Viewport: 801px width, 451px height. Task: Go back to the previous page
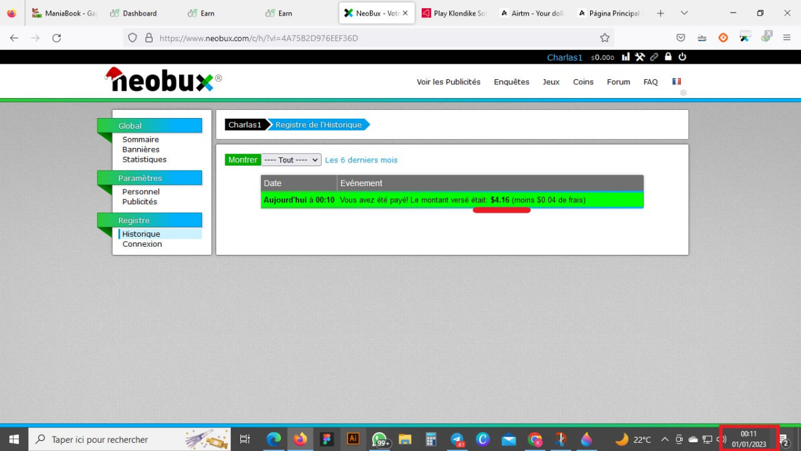[14, 38]
